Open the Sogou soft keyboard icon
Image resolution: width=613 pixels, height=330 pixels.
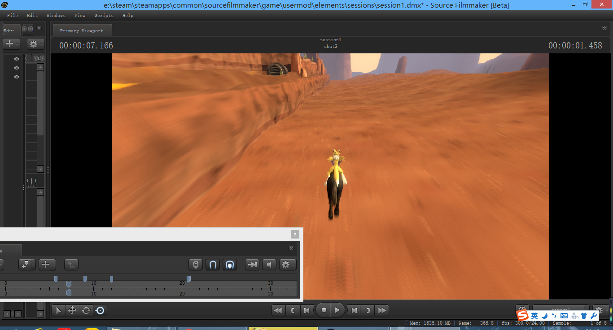pyautogui.click(x=564, y=316)
